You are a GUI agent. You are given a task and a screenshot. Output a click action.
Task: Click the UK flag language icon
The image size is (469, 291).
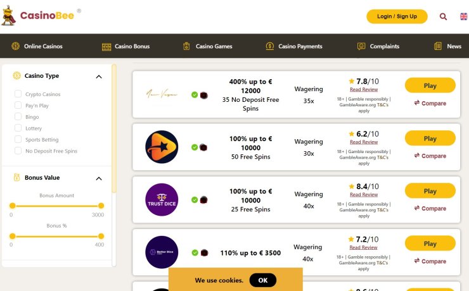point(464,16)
